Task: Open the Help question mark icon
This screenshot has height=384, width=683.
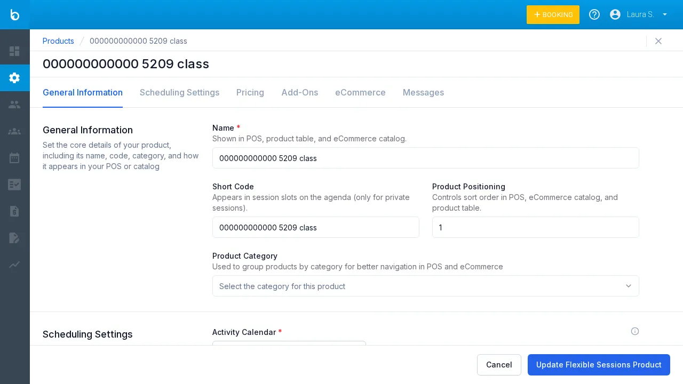Action: pos(594,14)
